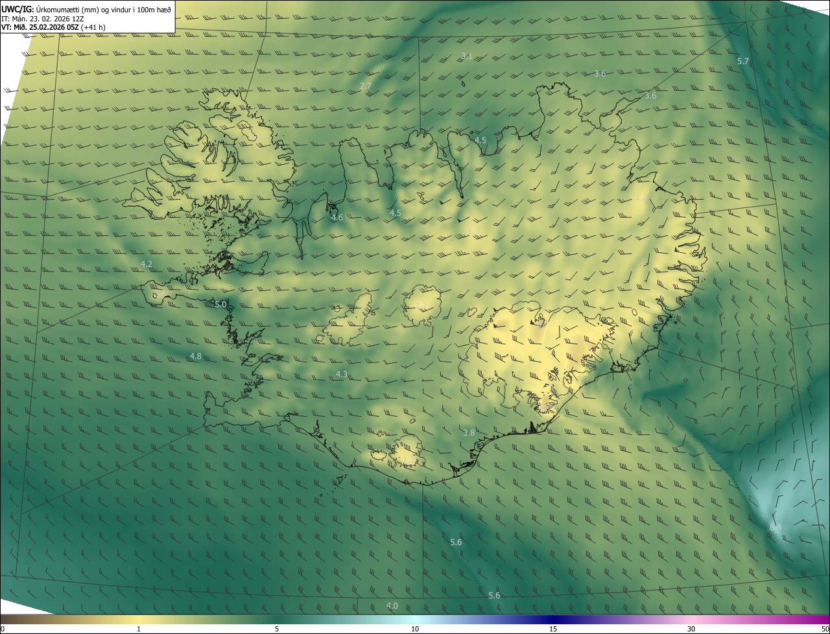
Task: Click the map value label '4.8'
Action: point(196,356)
